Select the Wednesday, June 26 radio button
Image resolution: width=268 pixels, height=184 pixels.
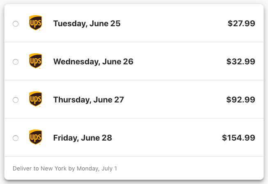(16, 62)
